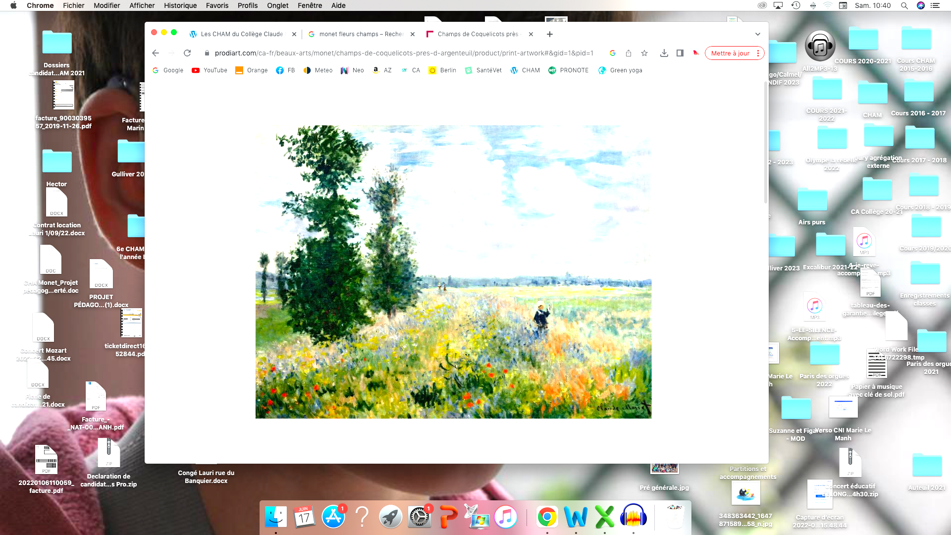
Task: Open the Meteo bookmark
Action: pos(318,70)
